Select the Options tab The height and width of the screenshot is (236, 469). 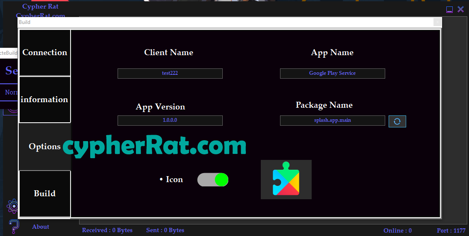tap(45, 147)
